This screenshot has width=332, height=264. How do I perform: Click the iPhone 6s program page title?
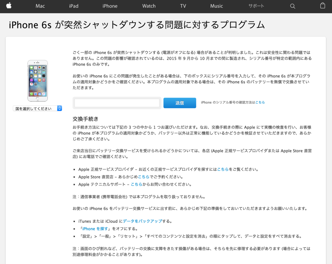(x=137, y=25)
